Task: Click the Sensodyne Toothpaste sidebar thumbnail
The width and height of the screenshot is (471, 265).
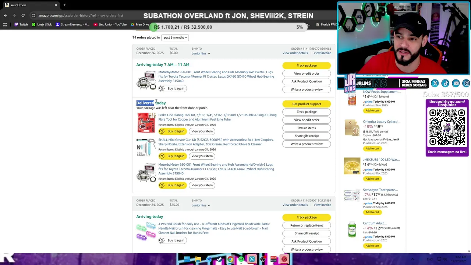Action: (x=352, y=196)
